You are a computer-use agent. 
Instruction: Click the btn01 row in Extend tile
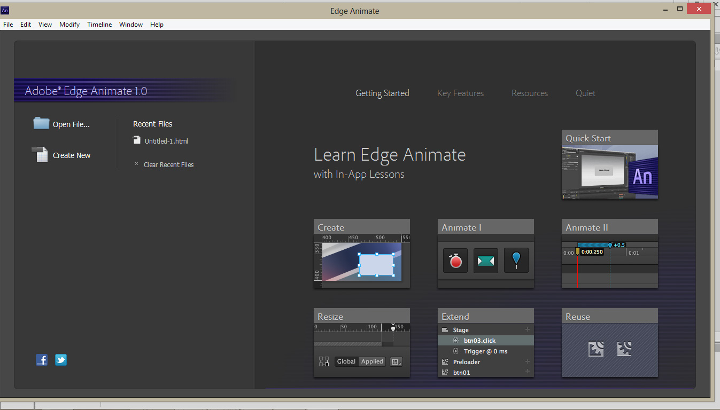point(486,372)
